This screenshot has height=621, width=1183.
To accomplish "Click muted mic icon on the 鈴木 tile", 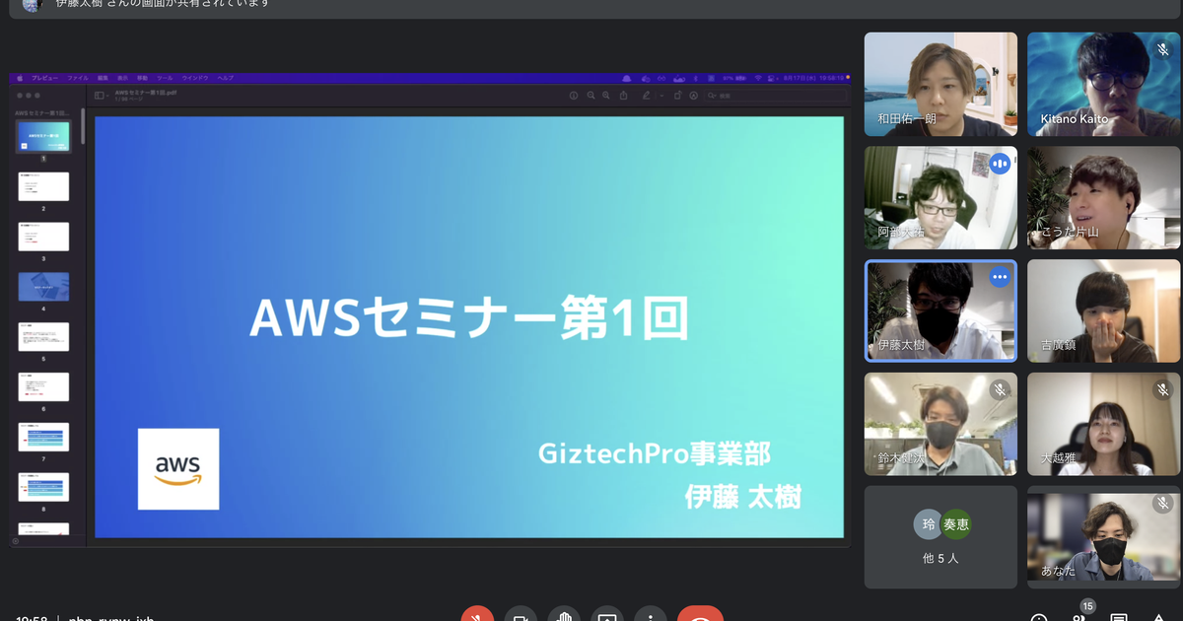I will (x=1000, y=390).
